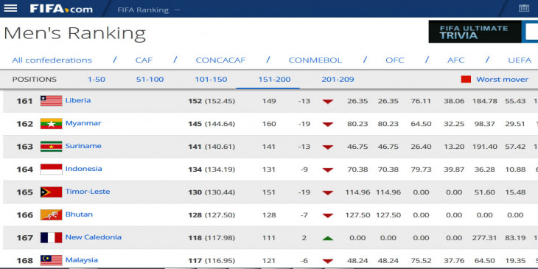538x269 pixels.
Task: Click the Malaysia flag icon
Action: (51, 260)
